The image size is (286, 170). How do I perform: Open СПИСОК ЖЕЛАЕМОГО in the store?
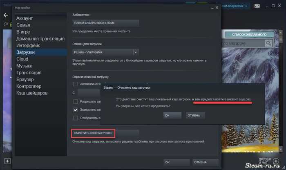click(x=249, y=34)
